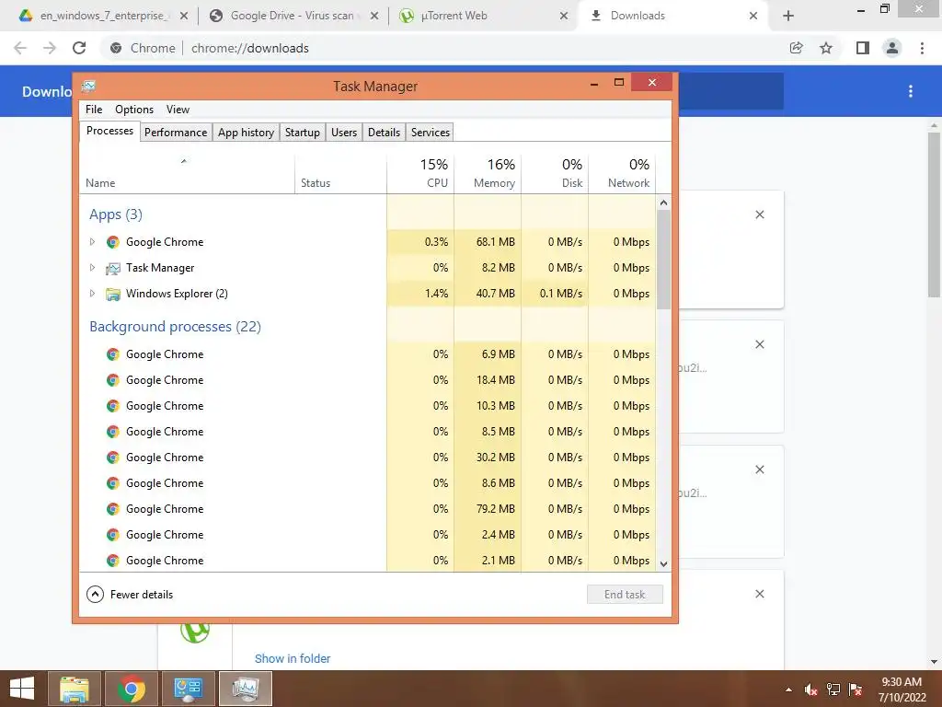Image resolution: width=942 pixels, height=707 pixels.
Task: Select the Chrome process using 79.2 MB
Action: click(368, 509)
